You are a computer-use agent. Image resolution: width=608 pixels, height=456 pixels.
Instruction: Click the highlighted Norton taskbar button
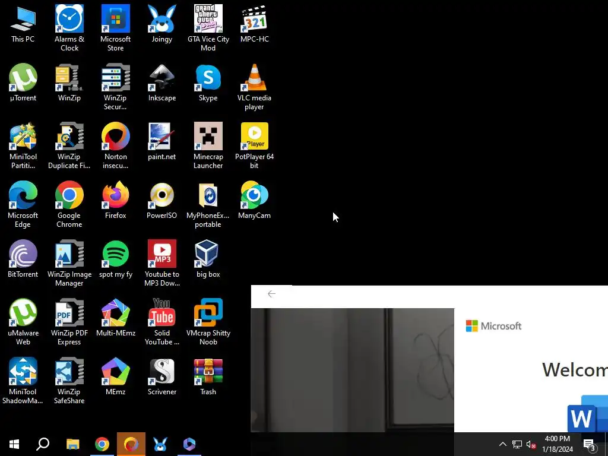pos(131,444)
